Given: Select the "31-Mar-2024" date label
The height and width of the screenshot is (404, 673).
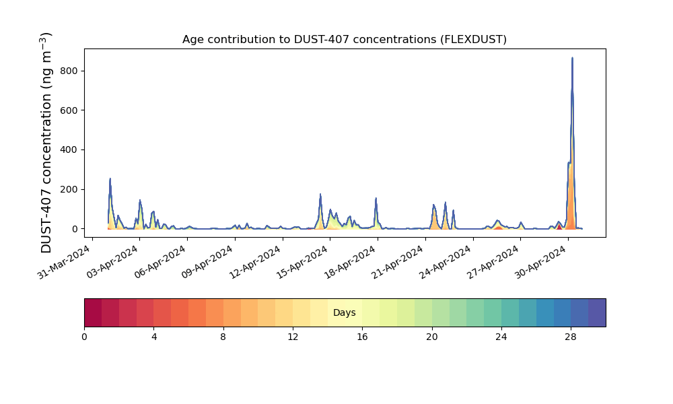Looking at the screenshot, I should pyautogui.click(x=65, y=262).
